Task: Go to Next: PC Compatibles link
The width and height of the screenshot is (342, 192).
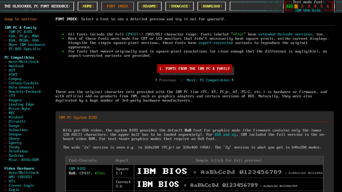Action: coord(208,80)
